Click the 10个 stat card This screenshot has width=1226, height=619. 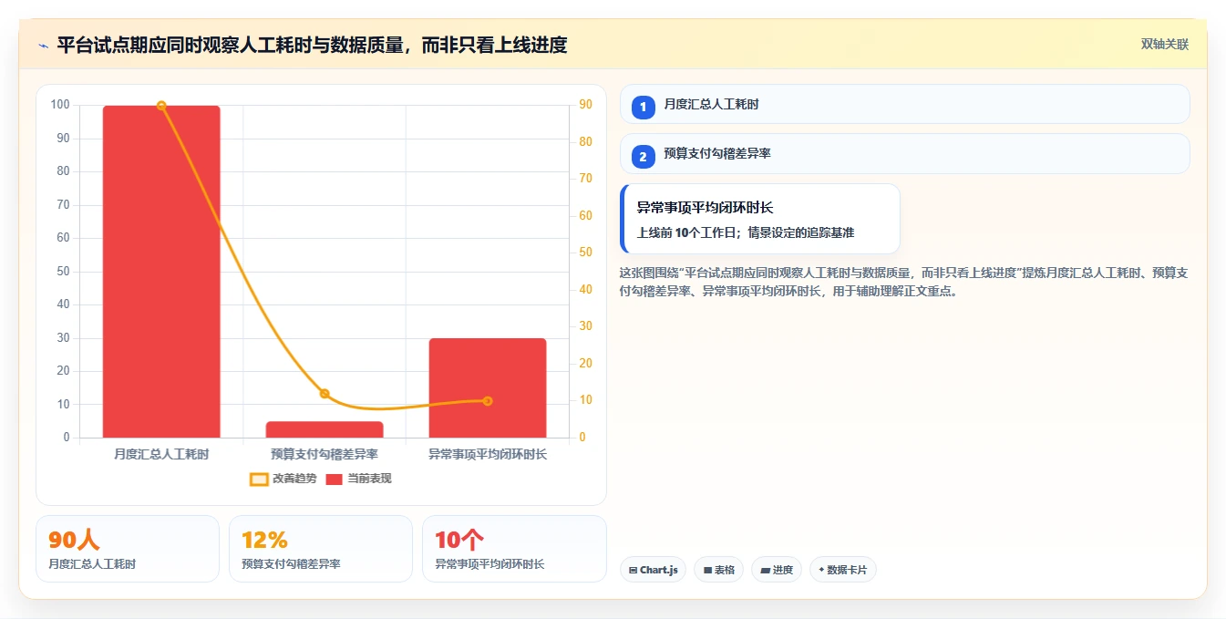click(514, 549)
